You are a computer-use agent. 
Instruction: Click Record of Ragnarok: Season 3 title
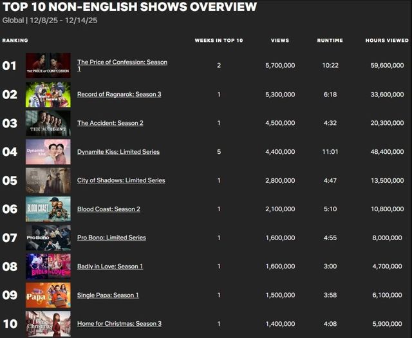coord(119,95)
